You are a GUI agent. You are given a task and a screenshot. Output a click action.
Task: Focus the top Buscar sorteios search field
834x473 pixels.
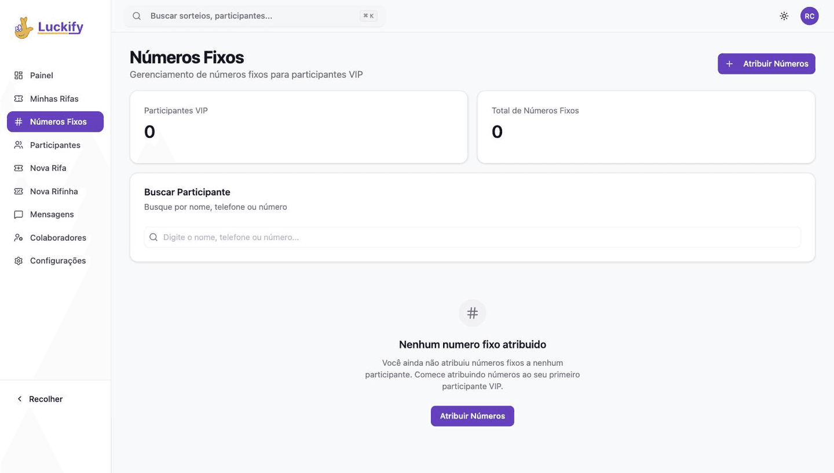click(x=255, y=16)
